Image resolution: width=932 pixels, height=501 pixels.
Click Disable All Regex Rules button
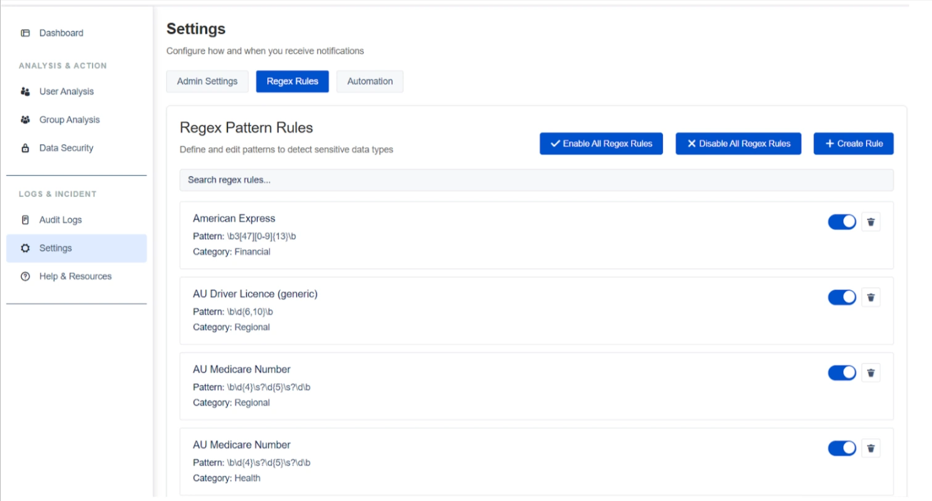(738, 144)
